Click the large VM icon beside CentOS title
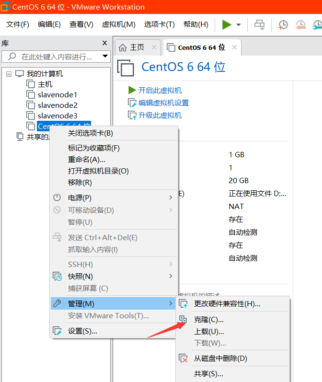Viewport: 322px width, 382px height. click(x=126, y=68)
